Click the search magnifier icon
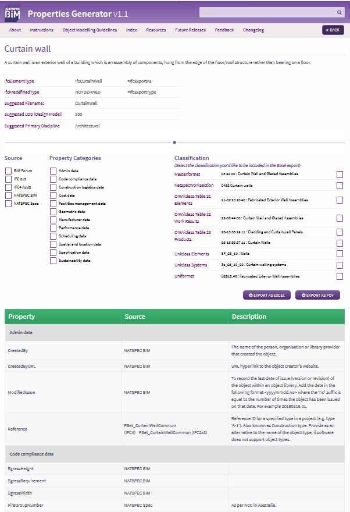This screenshot has height=512, width=350. [x=339, y=12]
